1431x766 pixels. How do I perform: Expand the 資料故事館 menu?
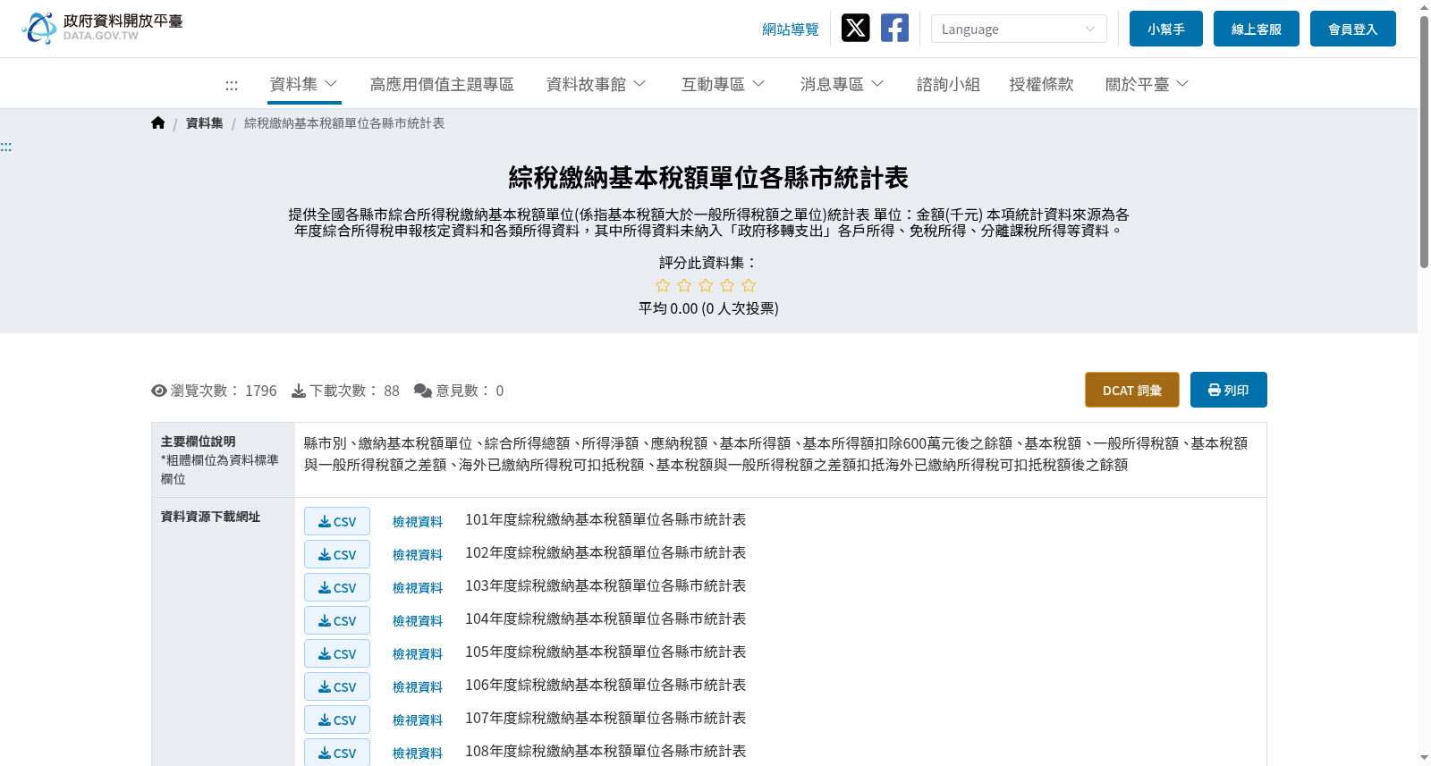click(x=597, y=84)
